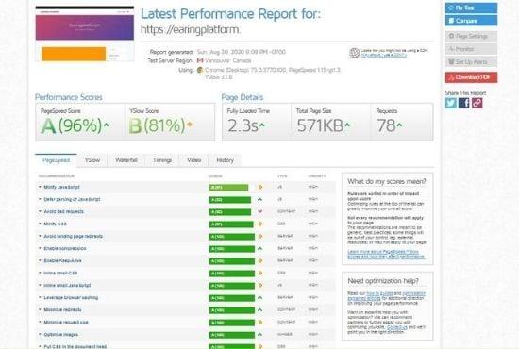Download the report as PDF
This screenshot has height=349, width=519.
(471, 77)
